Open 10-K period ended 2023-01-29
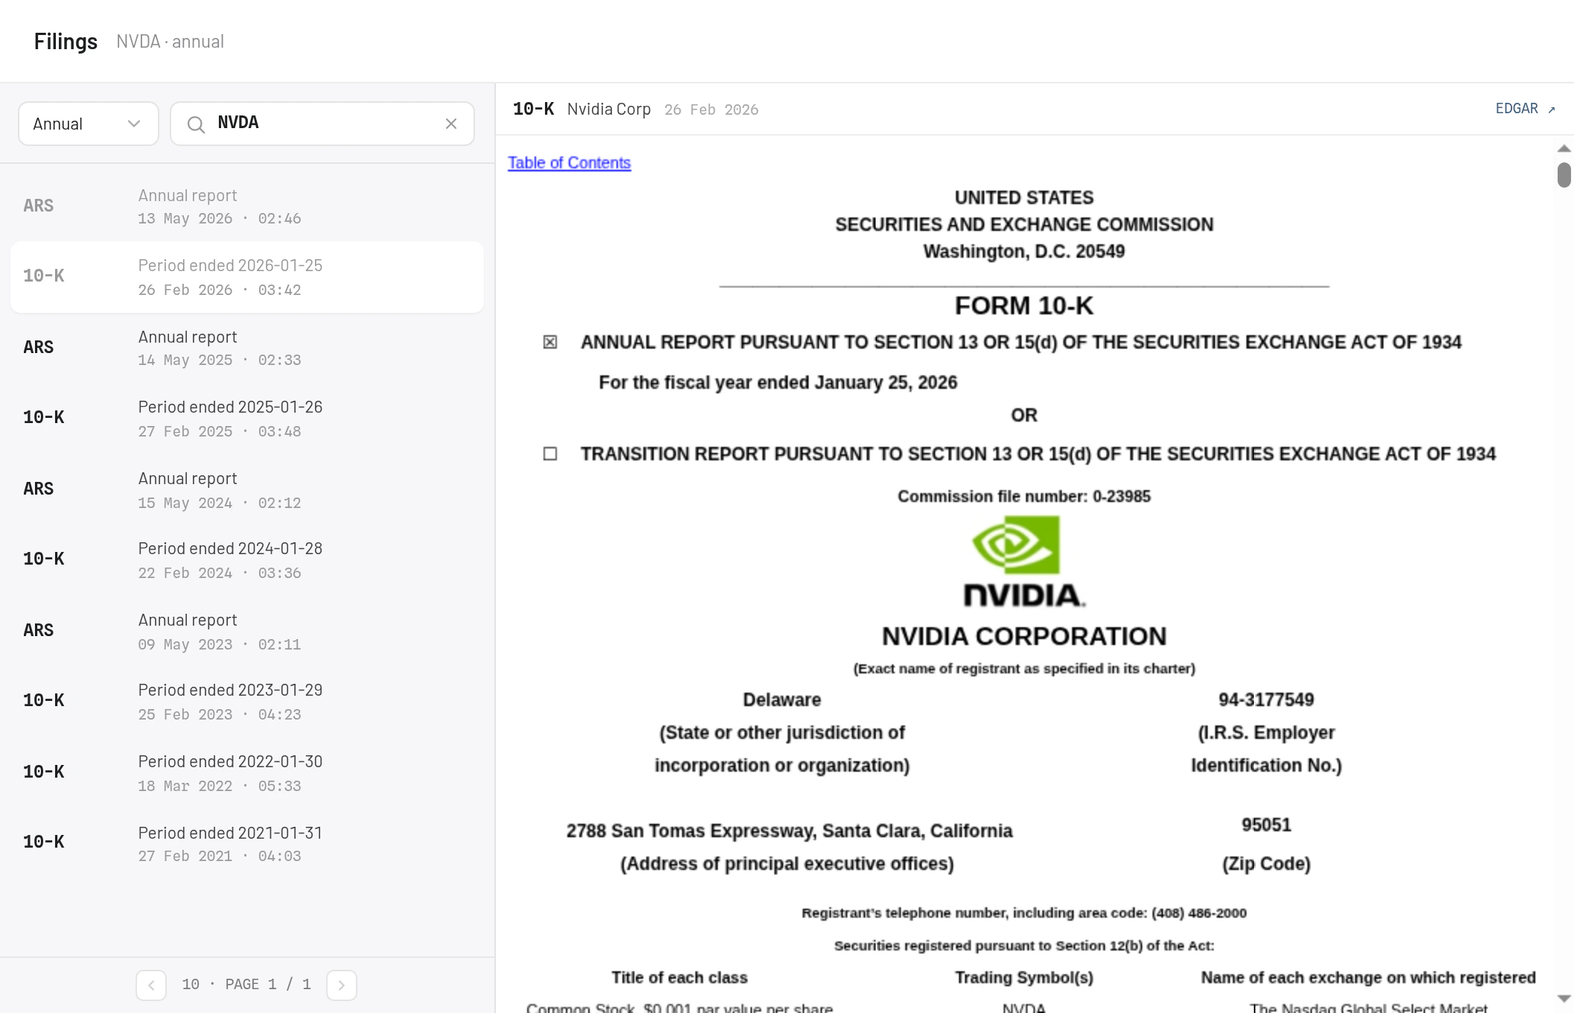Image resolution: width=1574 pixels, height=1013 pixels. (247, 702)
